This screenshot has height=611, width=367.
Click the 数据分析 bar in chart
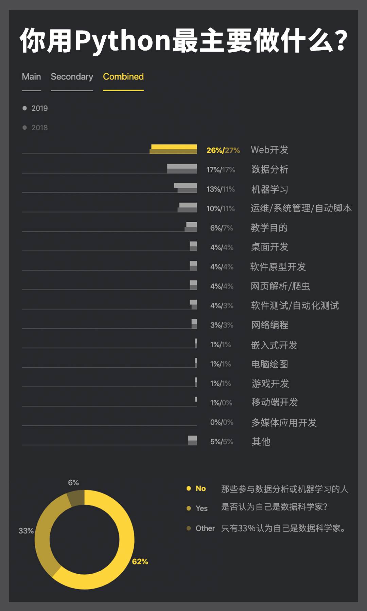click(182, 168)
